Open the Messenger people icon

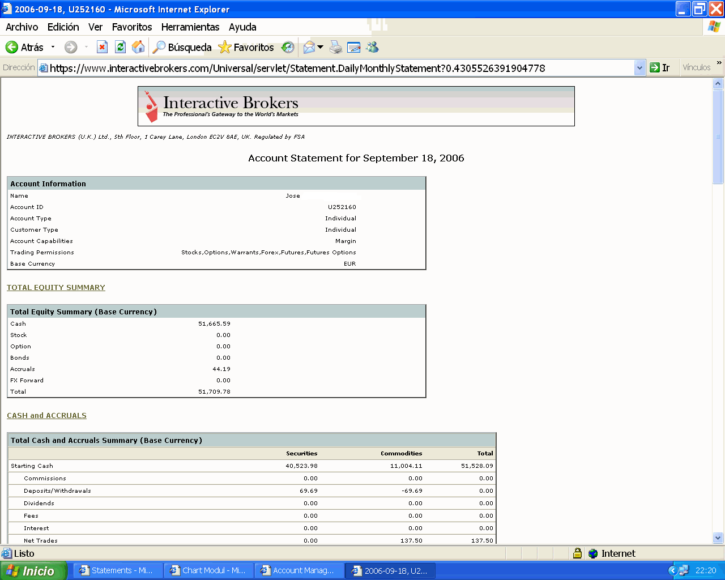point(372,47)
